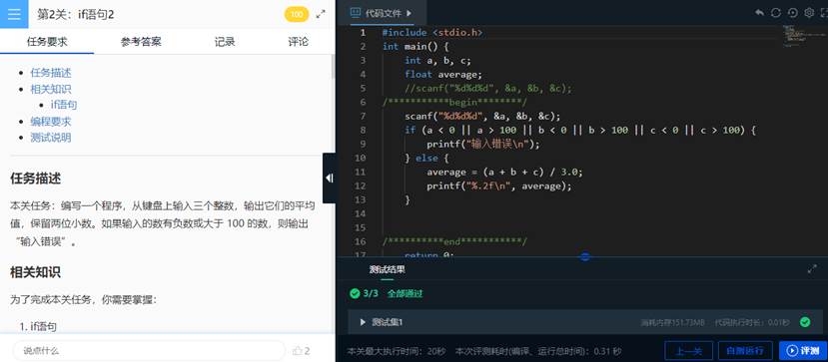Click the printf("%.2f\n", average) line
Image resolution: width=828 pixels, height=362 pixels.
[499, 185]
